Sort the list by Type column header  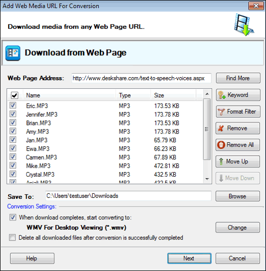point(133,95)
